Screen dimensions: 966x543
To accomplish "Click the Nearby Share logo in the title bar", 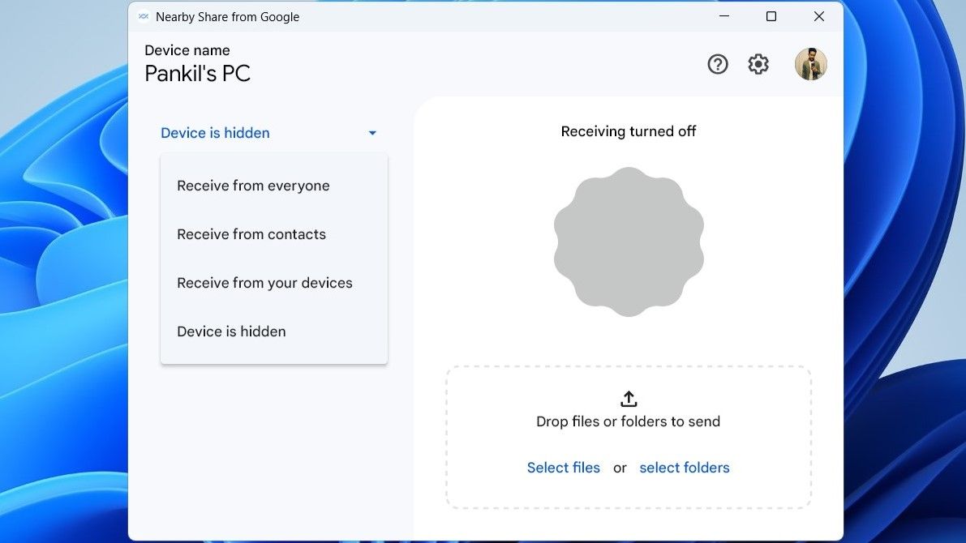I will click(144, 15).
